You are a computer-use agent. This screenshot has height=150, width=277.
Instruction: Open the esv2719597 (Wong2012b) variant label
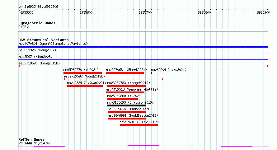click(84, 76)
